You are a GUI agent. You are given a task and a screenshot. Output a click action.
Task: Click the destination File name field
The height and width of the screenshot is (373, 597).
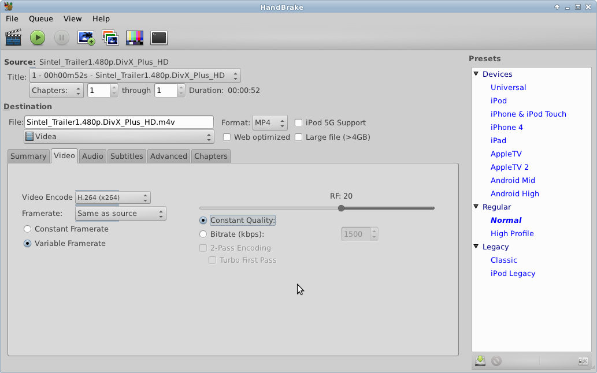(x=119, y=122)
